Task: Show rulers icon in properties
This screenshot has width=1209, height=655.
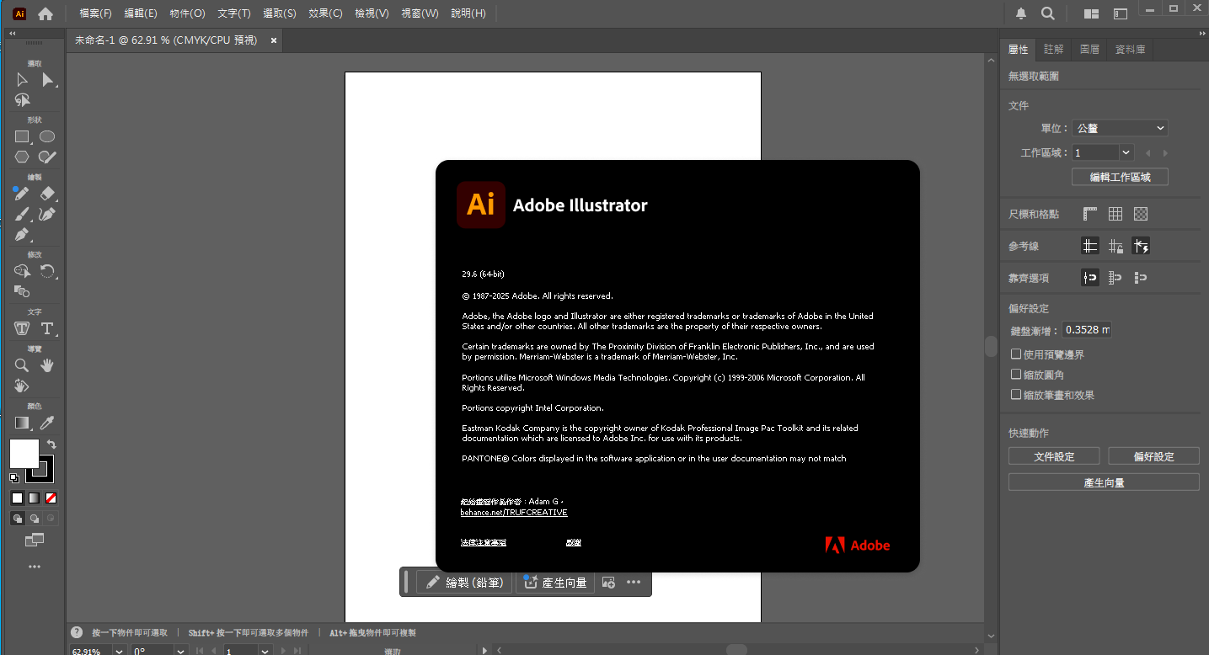Action: point(1090,214)
